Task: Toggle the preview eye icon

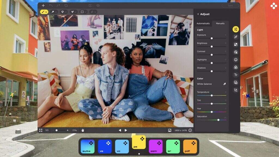Action: [98, 5]
